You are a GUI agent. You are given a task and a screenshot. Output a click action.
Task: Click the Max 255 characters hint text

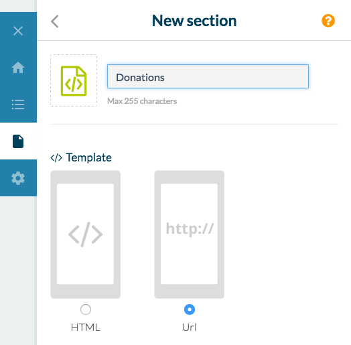(x=142, y=101)
